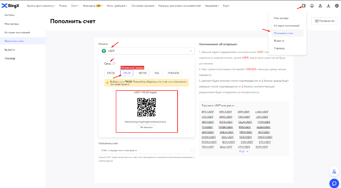The width and height of the screenshot is (341, 188).
Task: Open the language globe icon
Action: (337, 6)
